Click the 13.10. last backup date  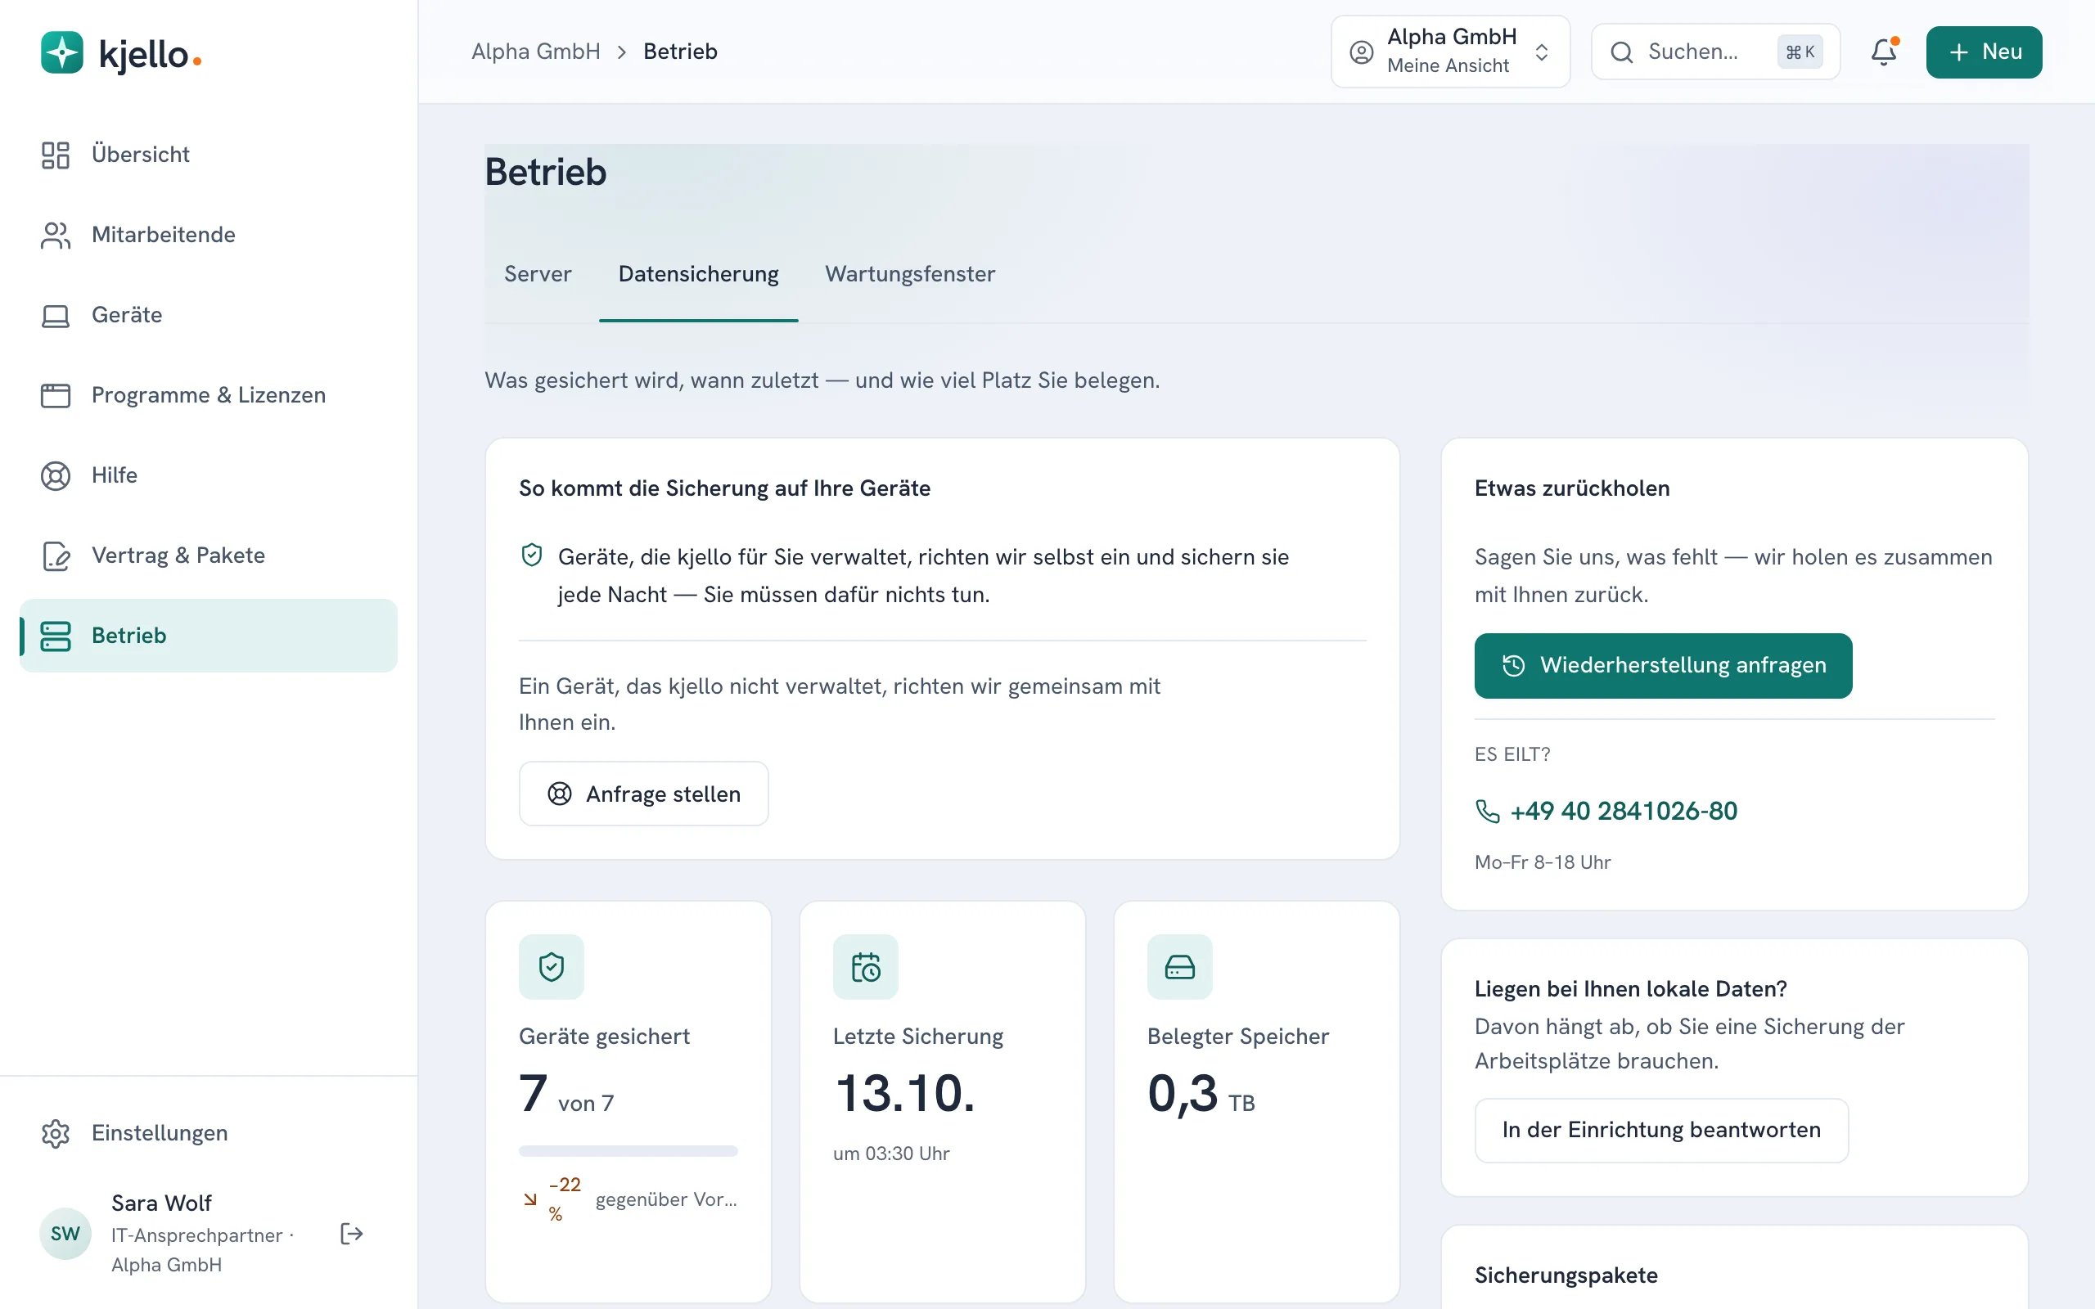(904, 1094)
